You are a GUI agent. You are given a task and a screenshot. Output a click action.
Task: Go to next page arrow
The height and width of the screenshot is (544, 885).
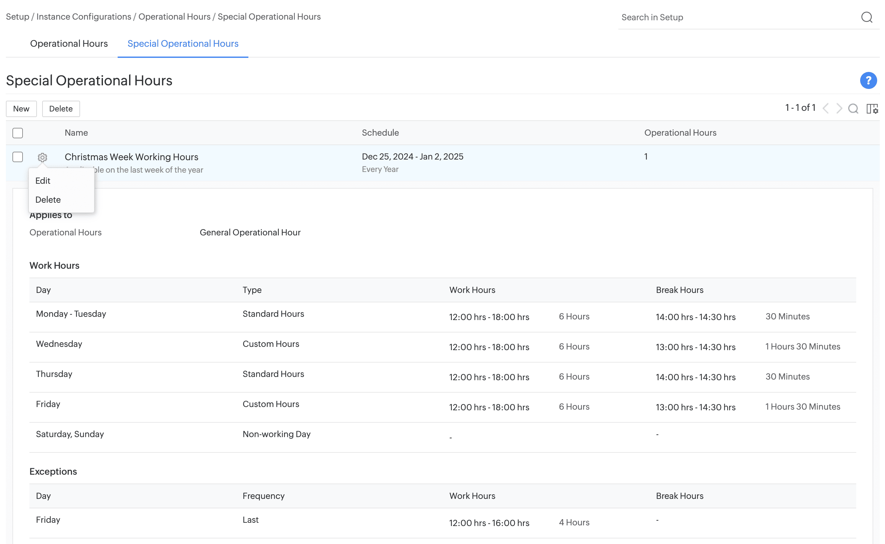[839, 109]
